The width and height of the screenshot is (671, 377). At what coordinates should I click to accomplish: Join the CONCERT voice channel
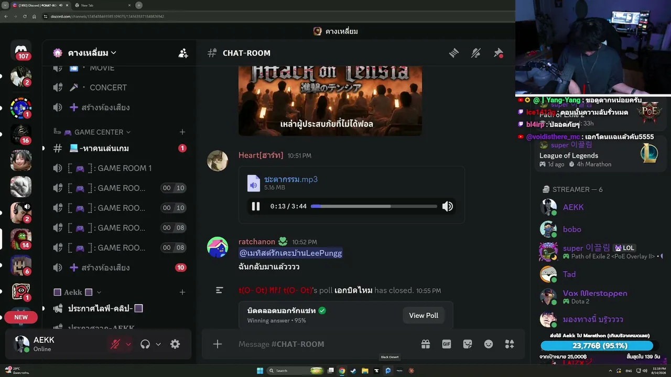pyautogui.click(x=120, y=87)
